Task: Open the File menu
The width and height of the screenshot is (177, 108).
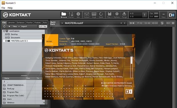Action: 3,8
